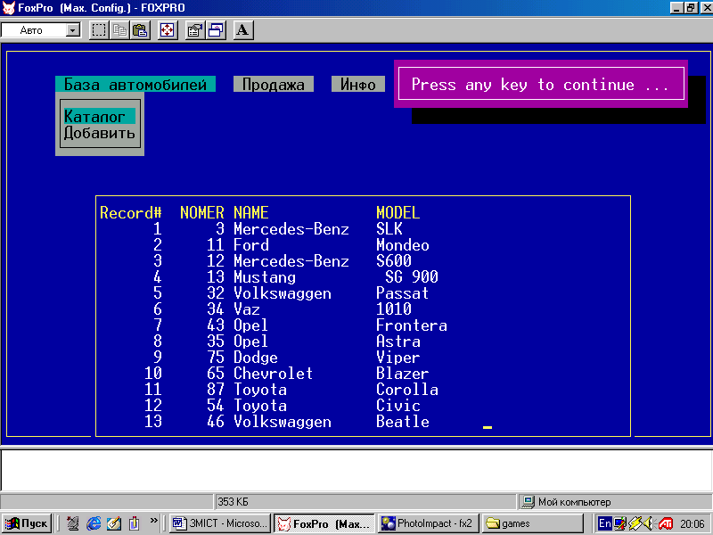
Task: Open the FoxPro window system menu icon
Action: click(x=8, y=8)
